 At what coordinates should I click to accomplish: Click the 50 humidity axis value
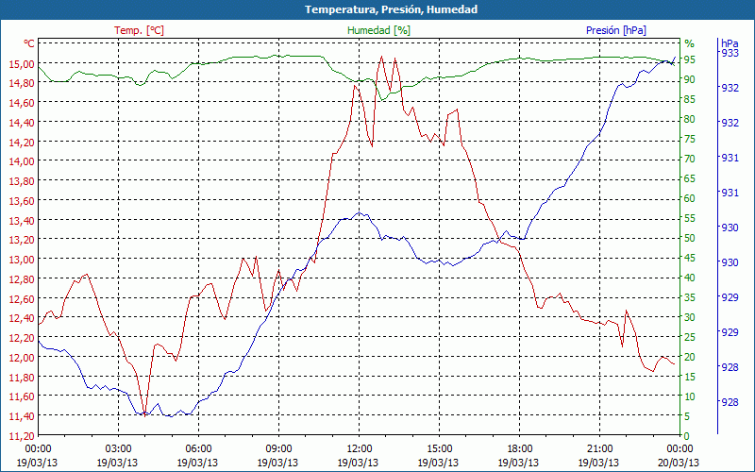pyautogui.click(x=690, y=238)
